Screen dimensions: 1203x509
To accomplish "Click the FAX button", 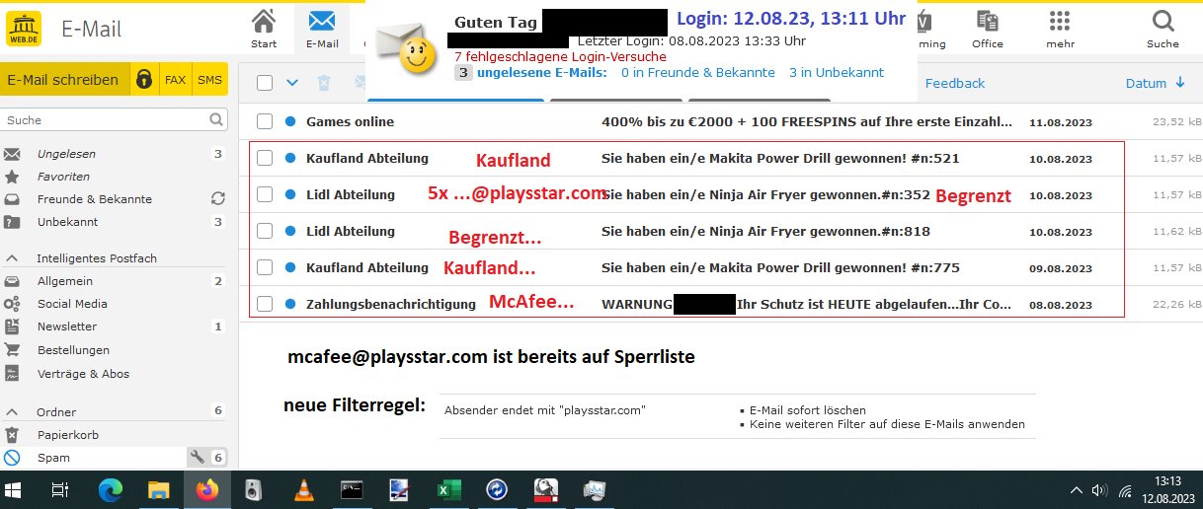I will (x=175, y=80).
